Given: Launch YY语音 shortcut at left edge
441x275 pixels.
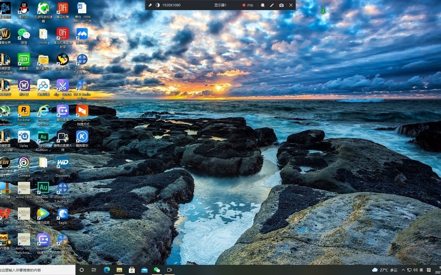Looking at the screenshot, I should coord(5,242).
